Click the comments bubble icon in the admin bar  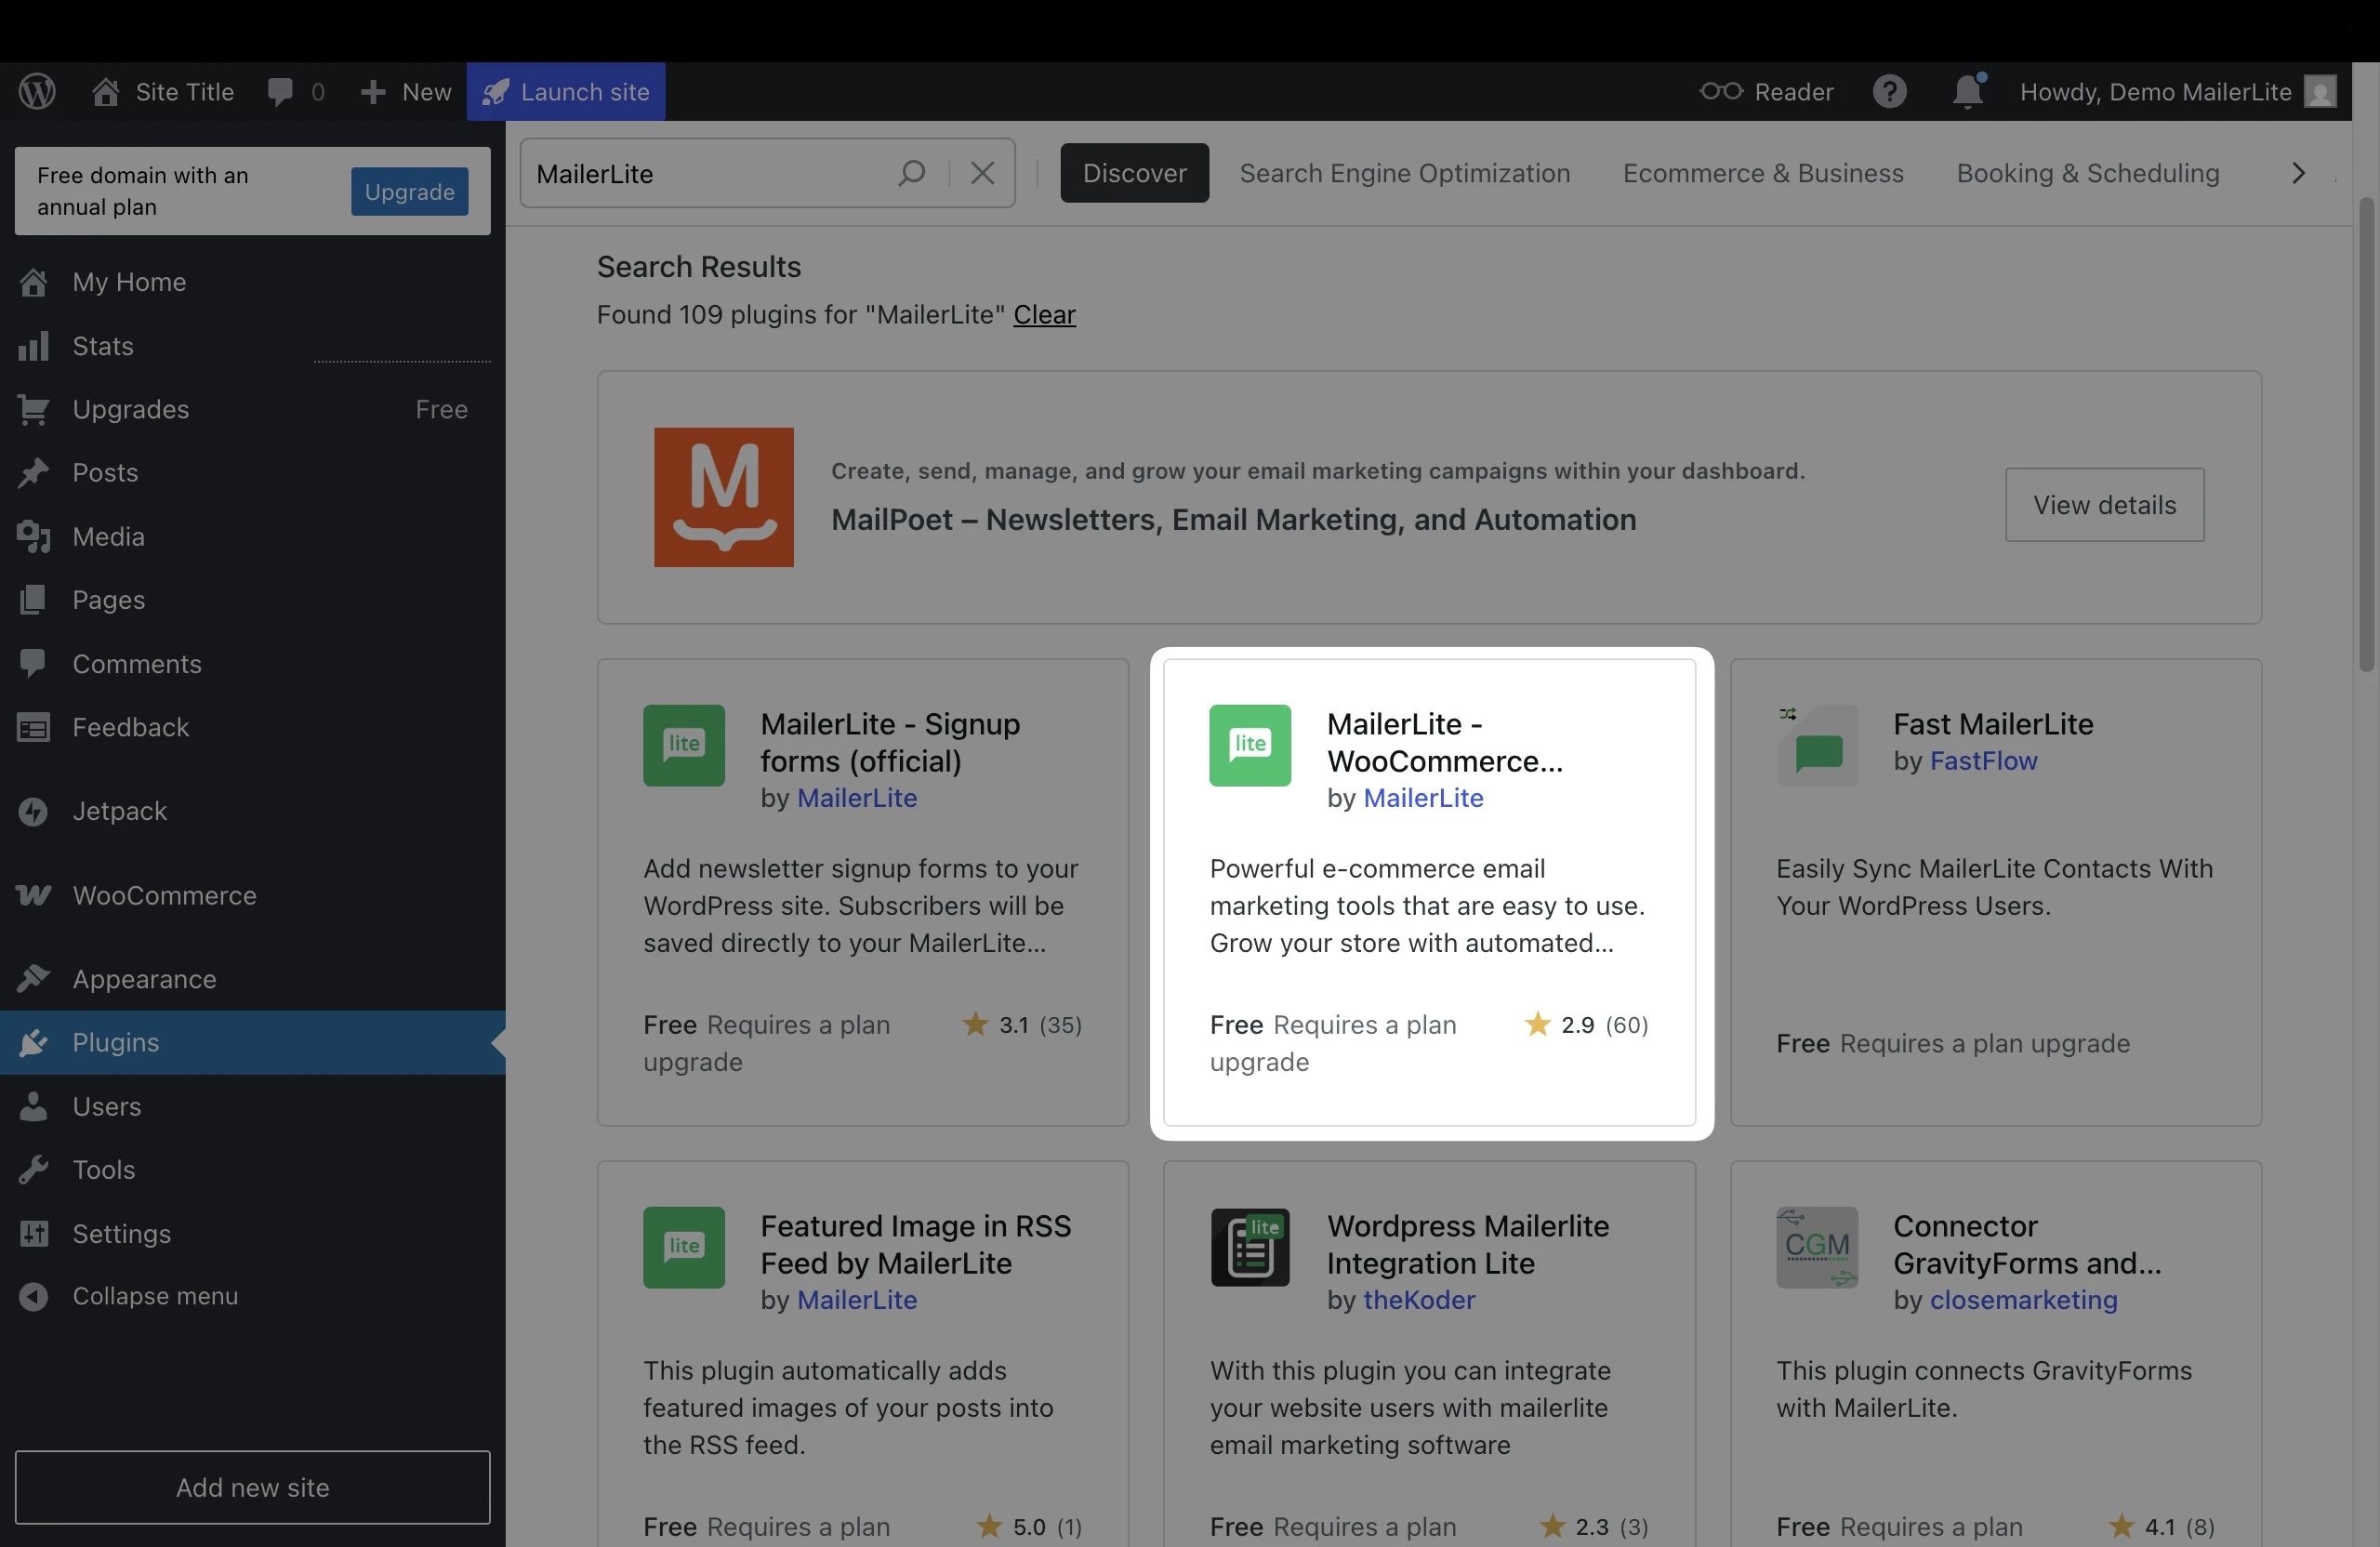coord(281,92)
